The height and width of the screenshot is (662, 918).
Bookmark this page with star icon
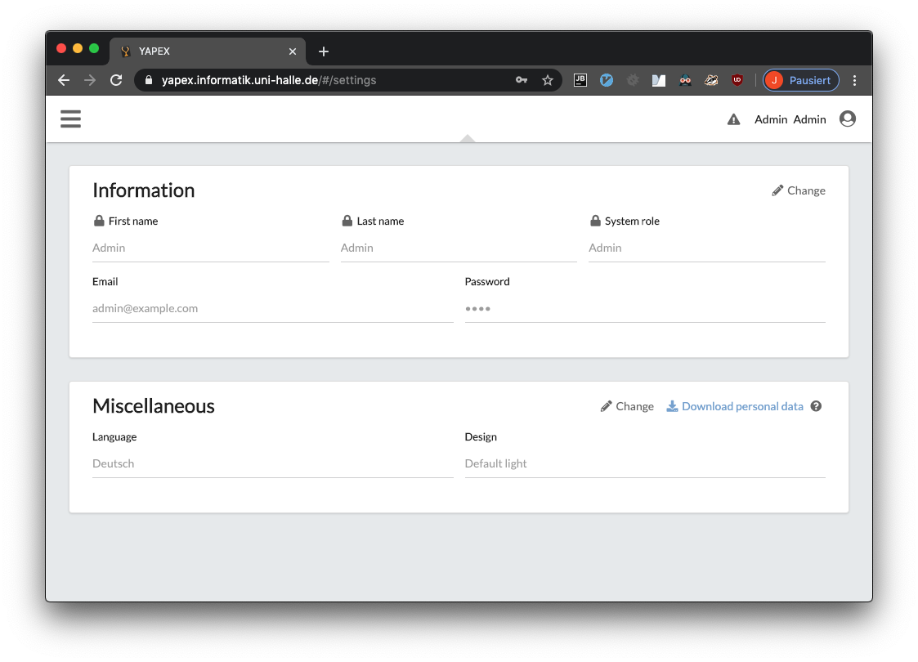click(548, 80)
